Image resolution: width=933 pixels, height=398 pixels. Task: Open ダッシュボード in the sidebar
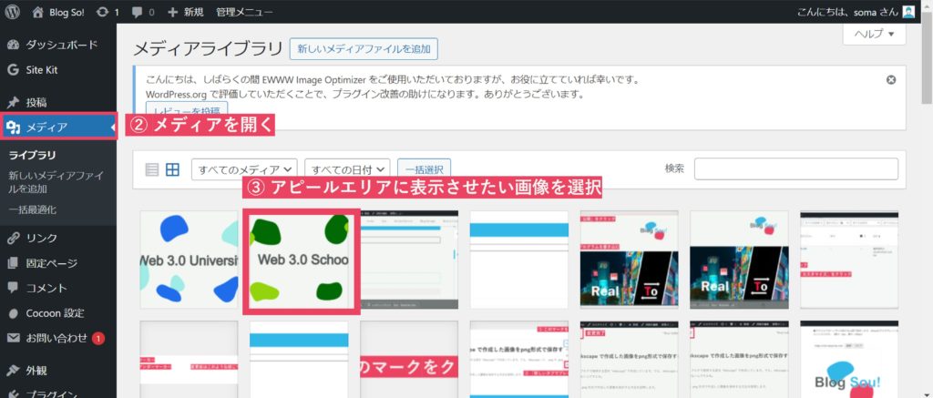pos(60,45)
